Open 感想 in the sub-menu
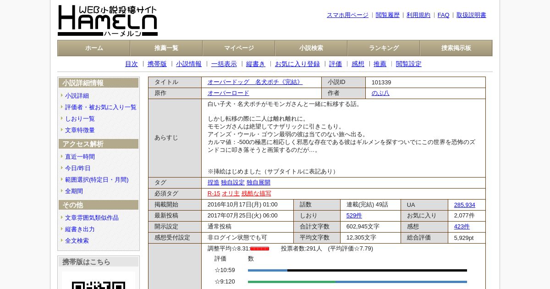 358,64
